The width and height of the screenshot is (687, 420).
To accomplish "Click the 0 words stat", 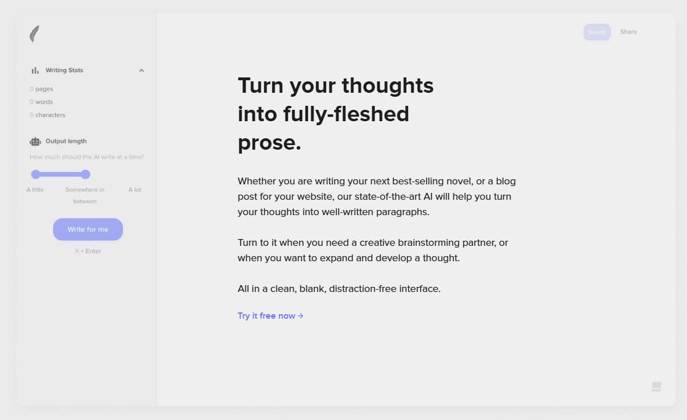I will coord(42,102).
